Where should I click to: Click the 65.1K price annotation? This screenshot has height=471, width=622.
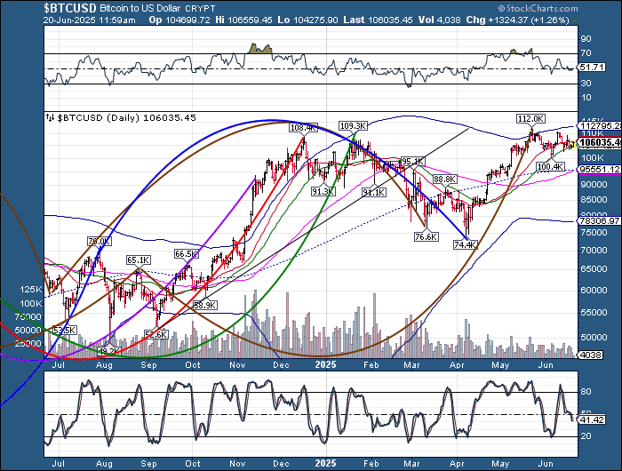click(138, 259)
